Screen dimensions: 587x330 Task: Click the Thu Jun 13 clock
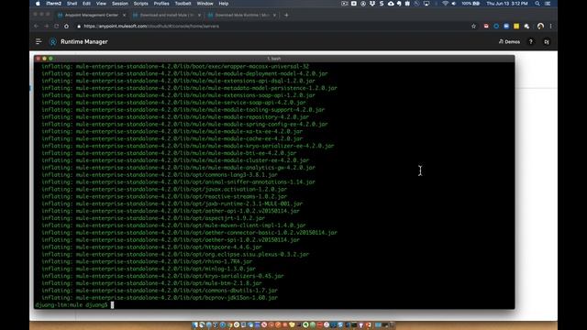pyautogui.click(x=507, y=4)
